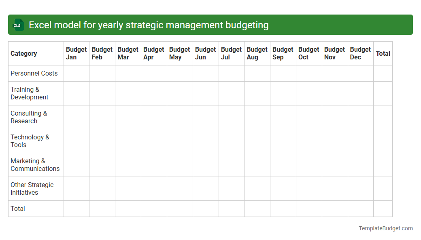Click the Budget Dec column header
Viewport: 421px width, 240px height.
pos(360,53)
